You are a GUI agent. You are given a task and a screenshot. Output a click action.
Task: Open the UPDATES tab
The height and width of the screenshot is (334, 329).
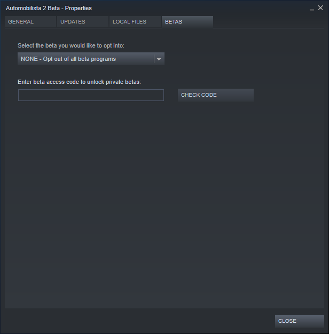pyautogui.click(x=83, y=22)
